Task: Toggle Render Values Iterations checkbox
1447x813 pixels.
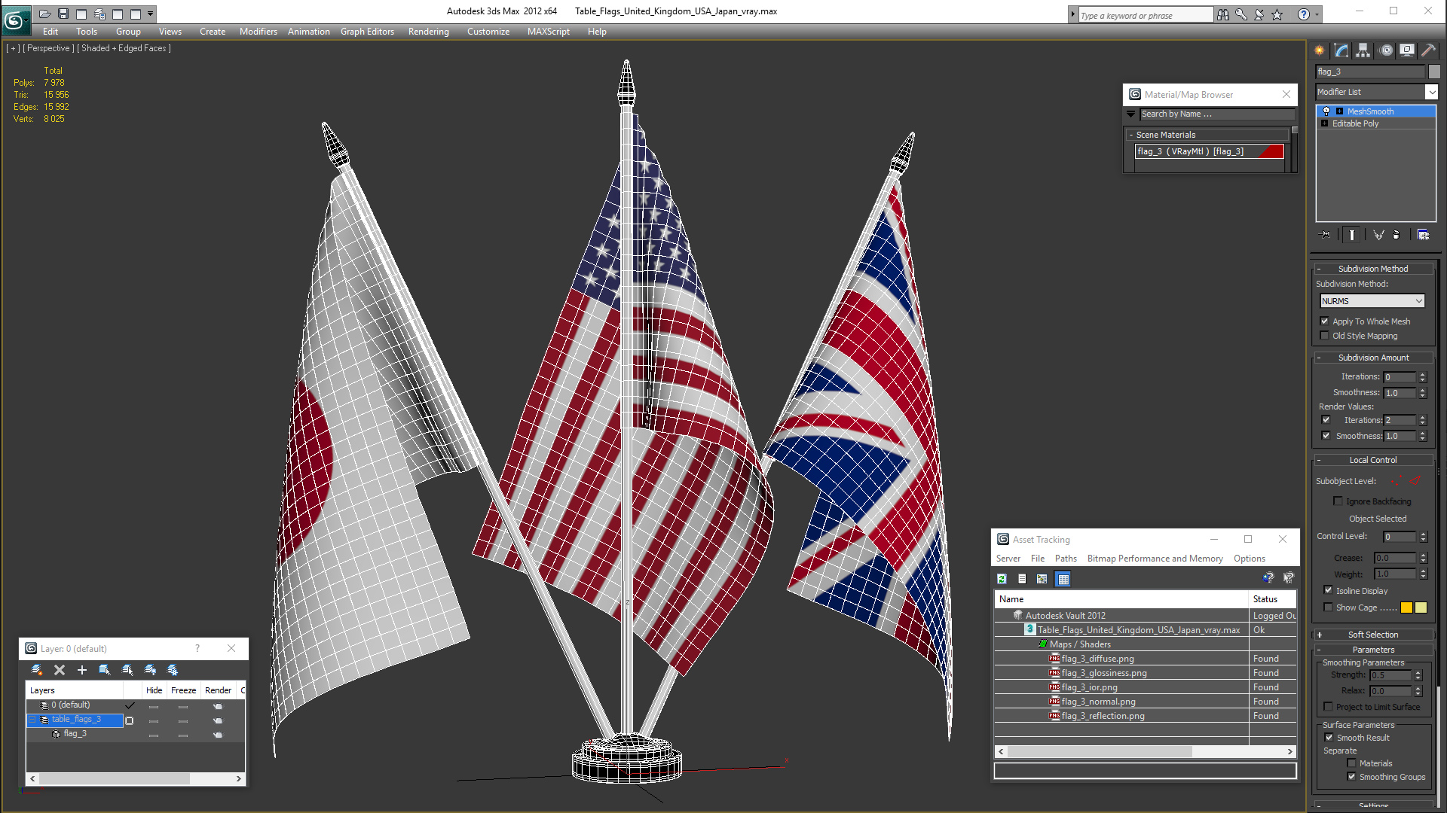Action: (1326, 420)
